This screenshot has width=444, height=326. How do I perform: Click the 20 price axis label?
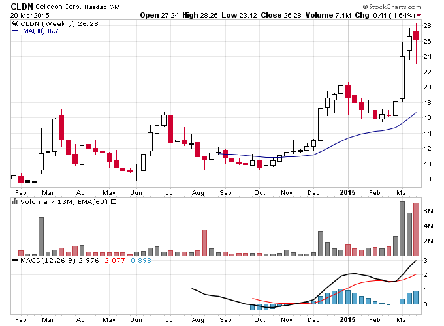click(x=427, y=87)
